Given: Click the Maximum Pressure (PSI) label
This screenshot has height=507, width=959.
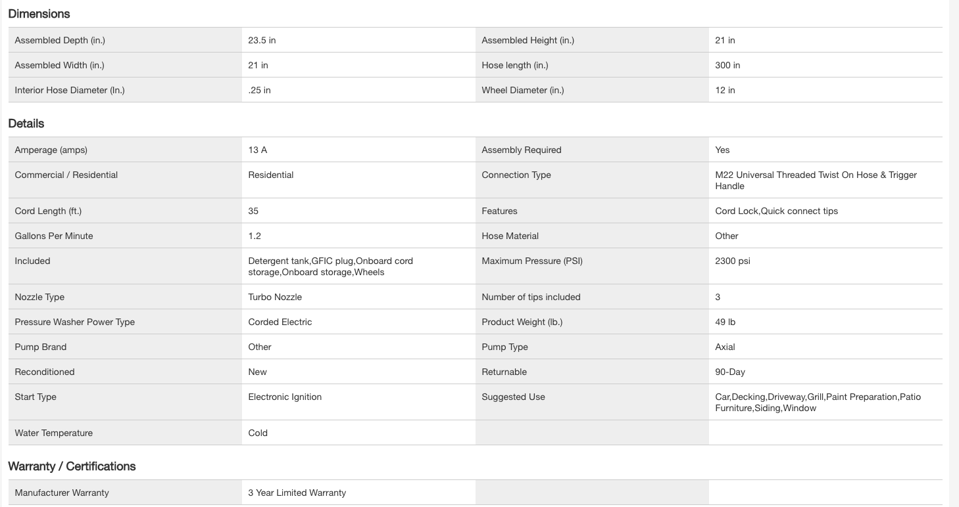Looking at the screenshot, I should click(531, 261).
